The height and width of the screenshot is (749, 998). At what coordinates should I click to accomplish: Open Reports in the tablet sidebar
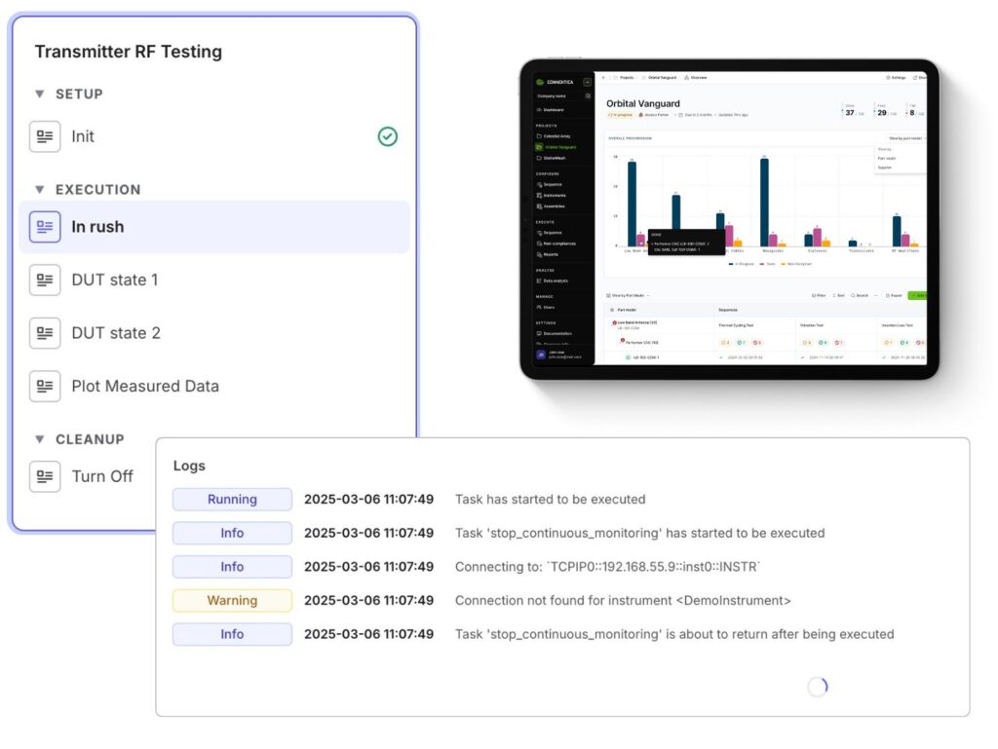point(548,254)
